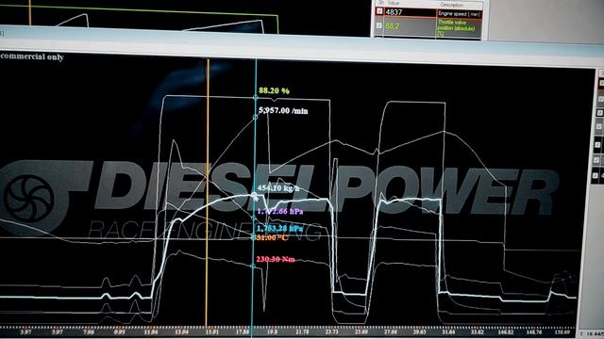This screenshot has width=604, height=339.
Task: Click the 88.20 % throttle readout label
Action: [274, 90]
